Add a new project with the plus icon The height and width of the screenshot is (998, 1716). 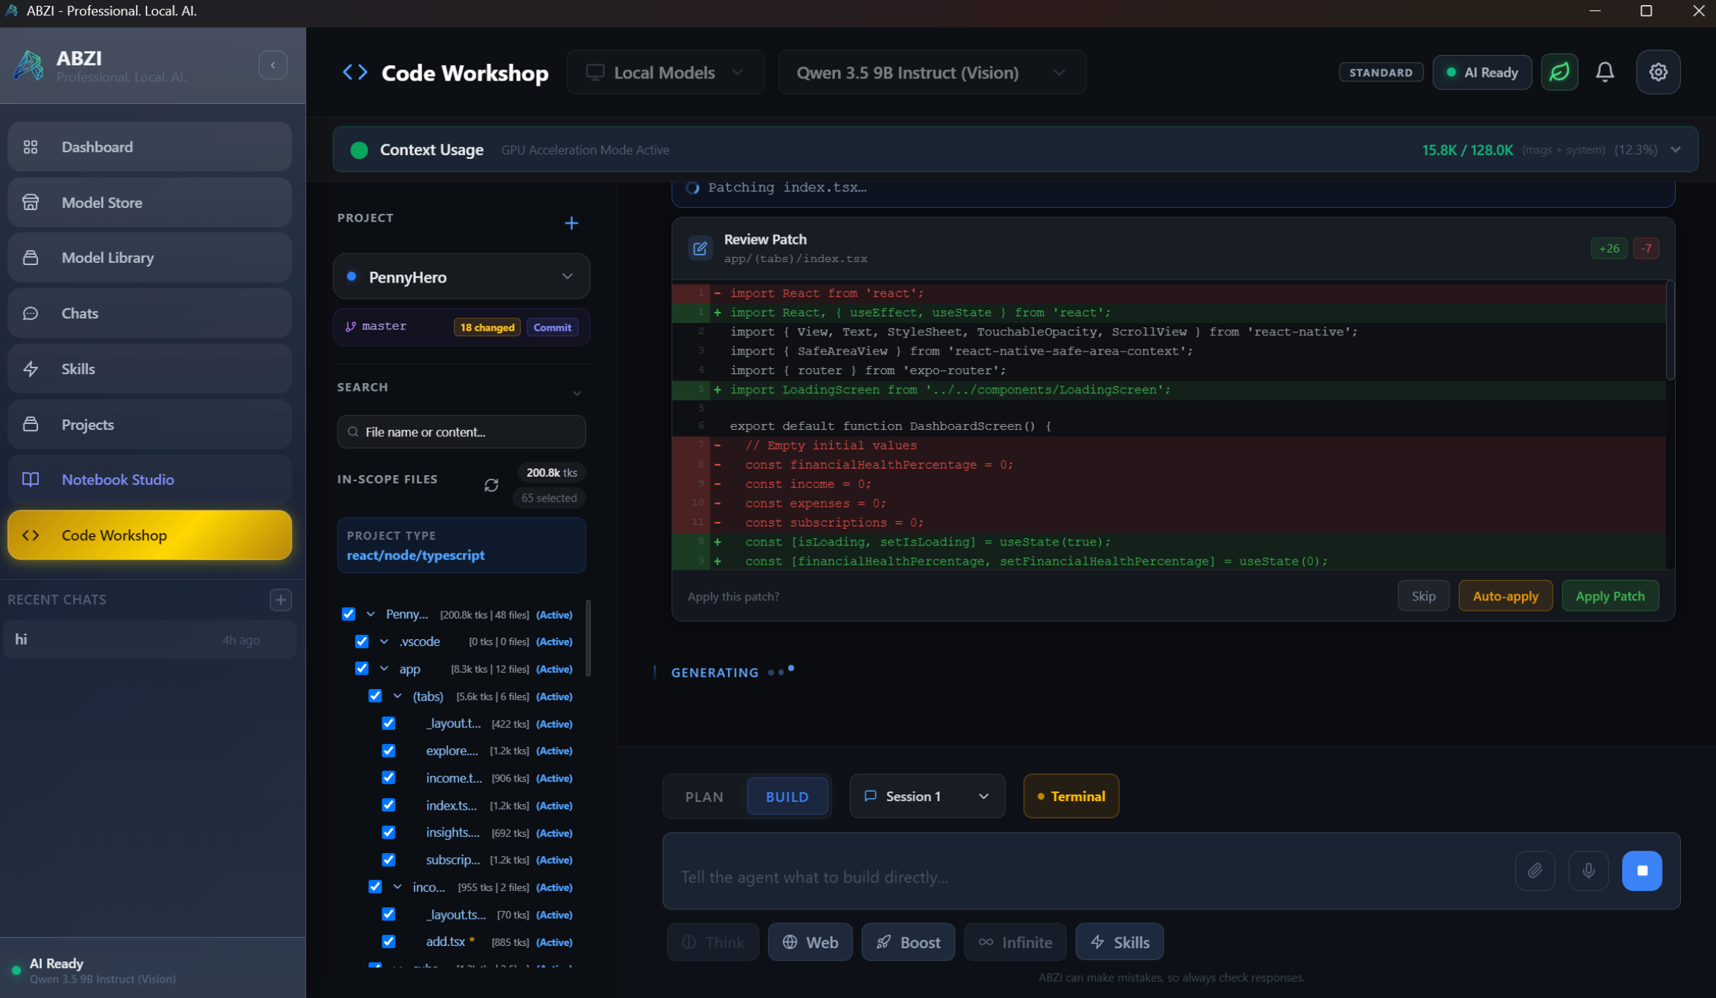tap(571, 223)
